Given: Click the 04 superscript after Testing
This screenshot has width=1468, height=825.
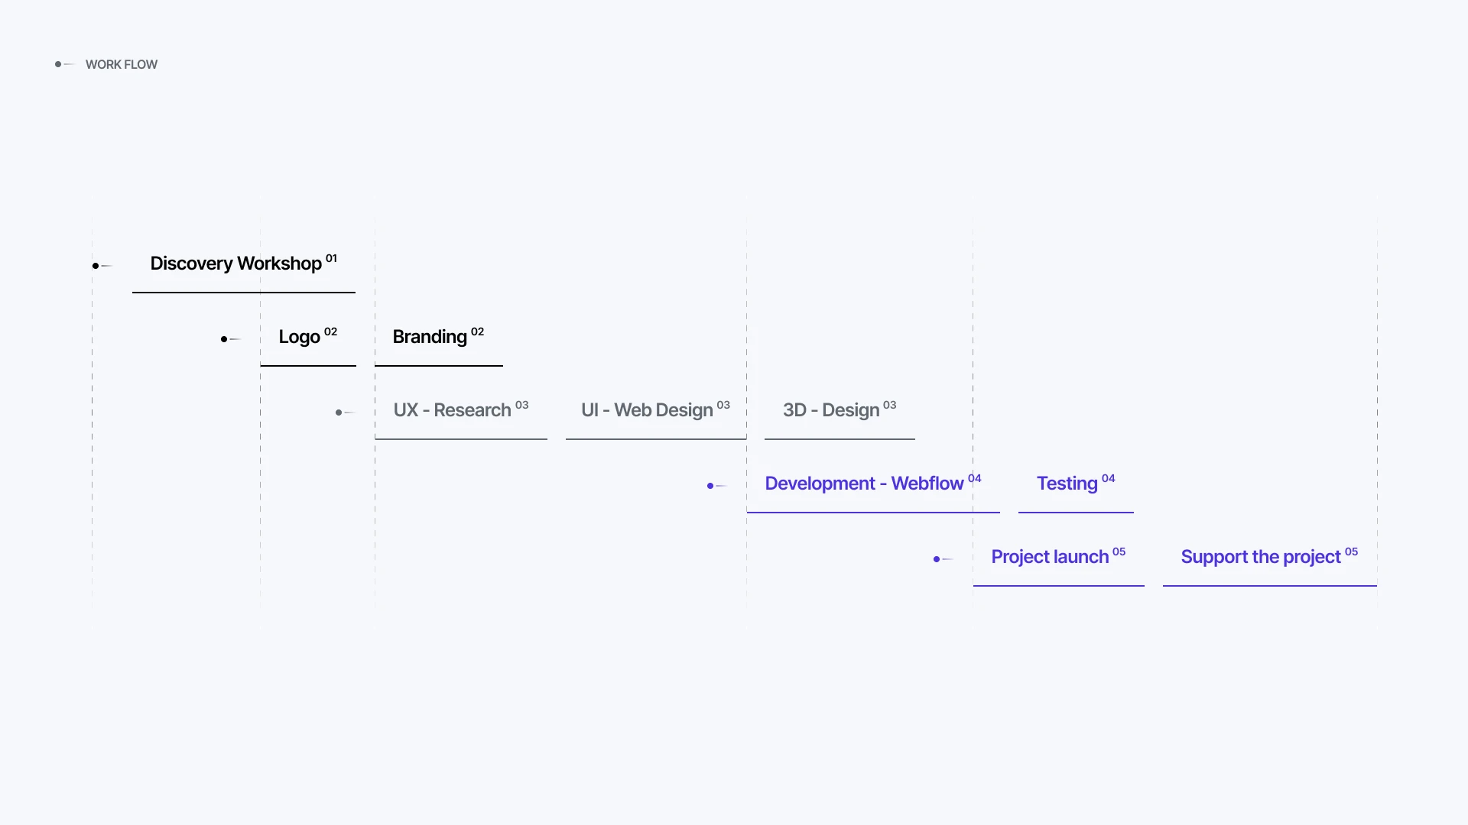Looking at the screenshot, I should (1109, 478).
